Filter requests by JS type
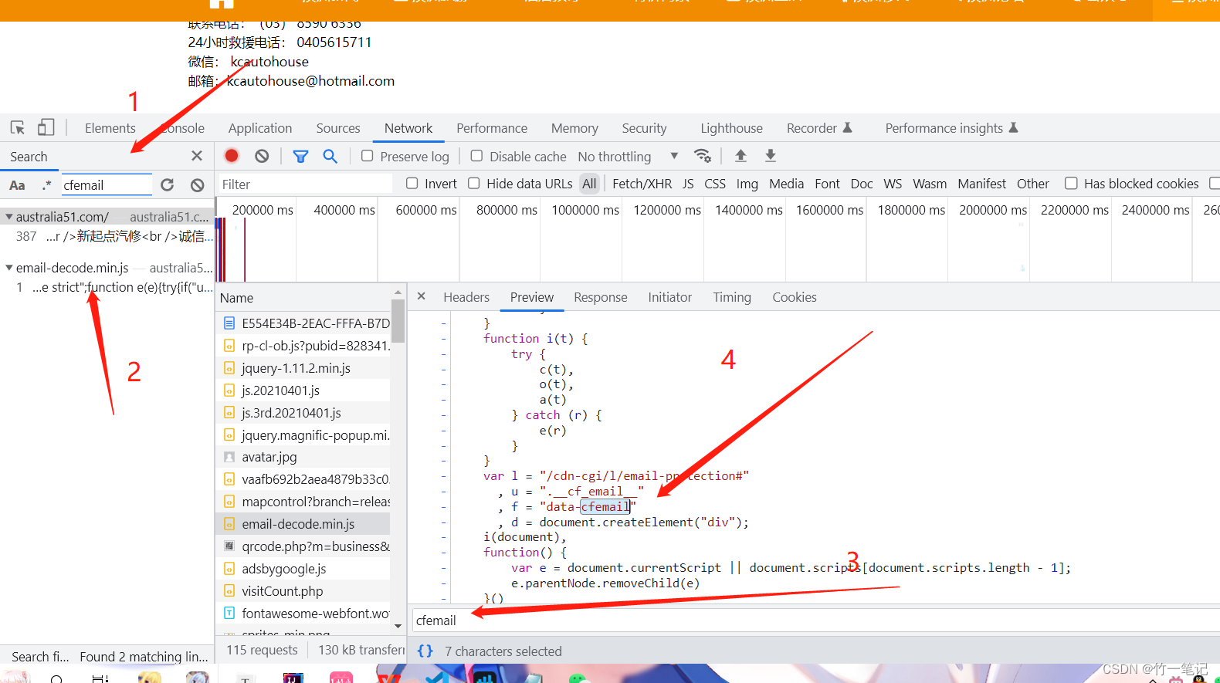The image size is (1220, 683). [x=688, y=184]
